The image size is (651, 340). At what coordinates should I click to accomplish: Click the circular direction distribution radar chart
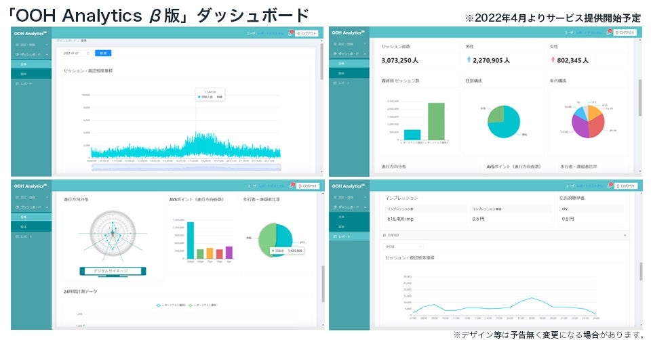tap(113, 234)
